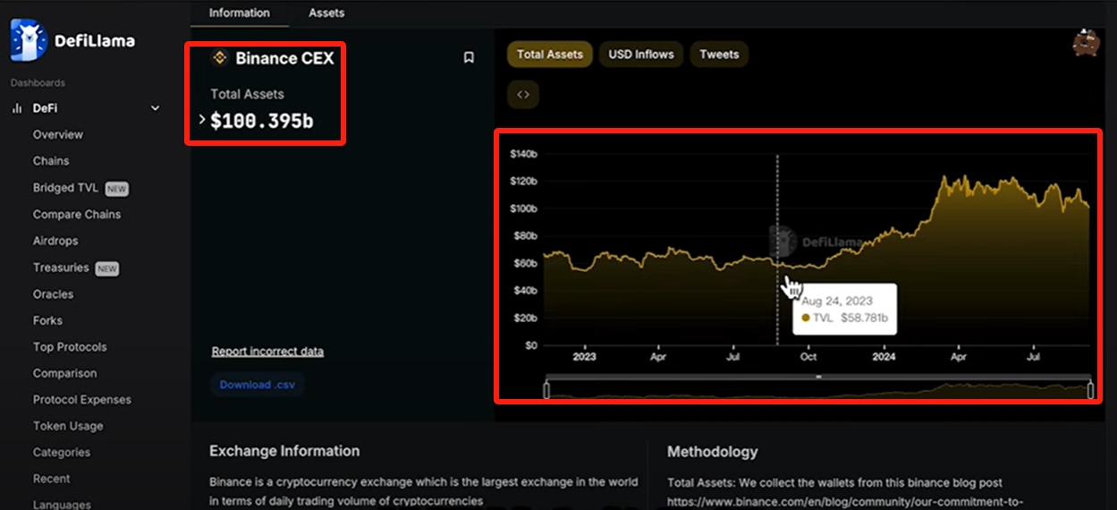Viewport: 1117px width, 510px height.
Task: Click the 2024 label on the chart axis
Action: coord(884,357)
